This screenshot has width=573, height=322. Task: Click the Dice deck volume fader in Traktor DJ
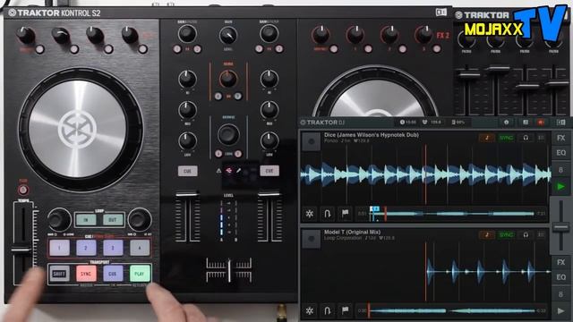[x=560, y=228]
